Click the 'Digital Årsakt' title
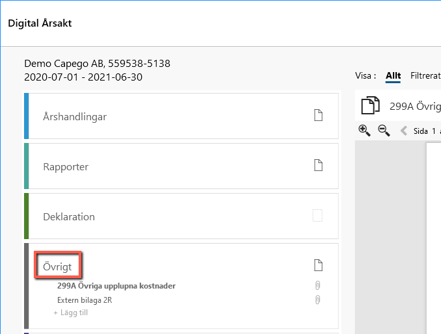This screenshot has height=334, width=441. tap(40, 23)
